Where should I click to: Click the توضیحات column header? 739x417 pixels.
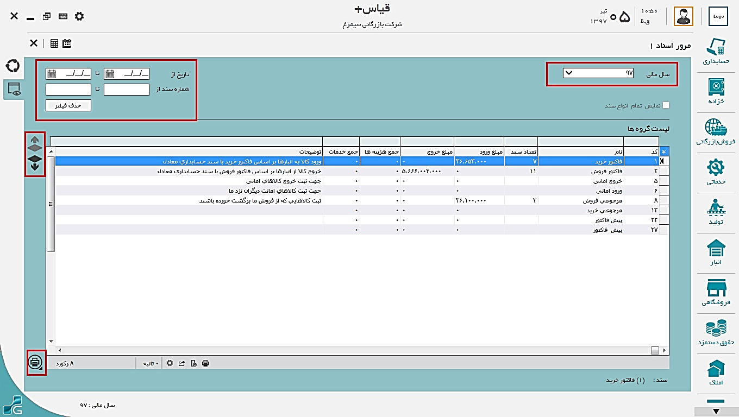pyautogui.click(x=190, y=151)
